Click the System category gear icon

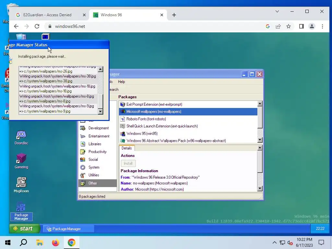pyautogui.click(x=83, y=167)
